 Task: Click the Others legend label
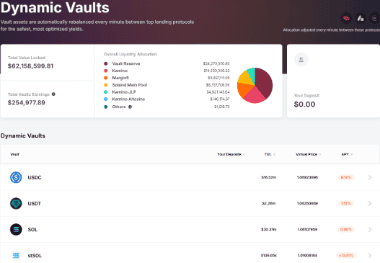pos(119,107)
